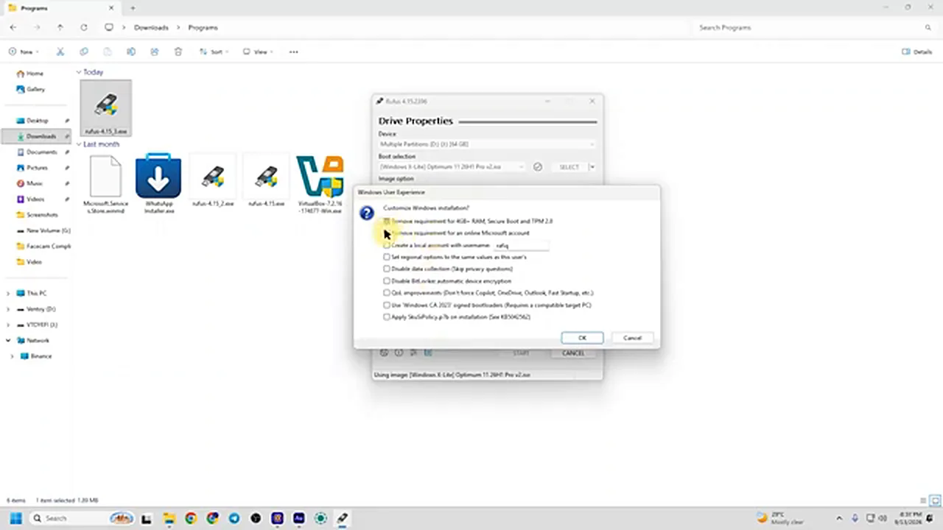Go back with Explorer's back arrow
The image size is (943, 530).
click(13, 27)
